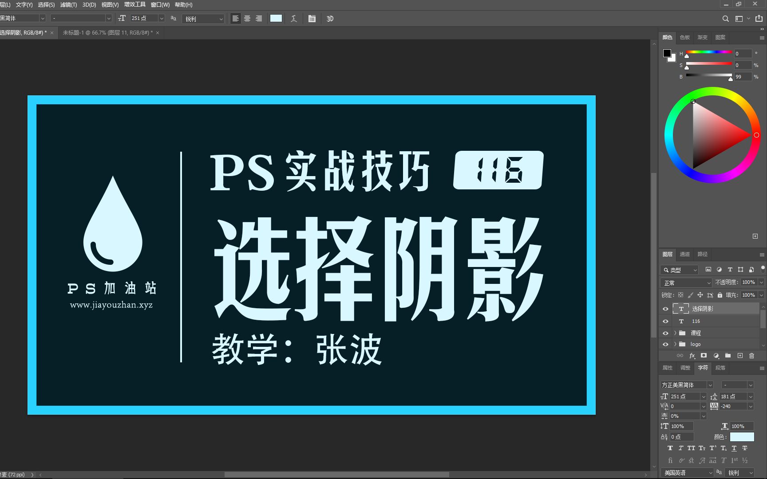The width and height of the screenshot is (767, 479).
Task: Click the type layer filter icon
Action: tap(730, 270)
